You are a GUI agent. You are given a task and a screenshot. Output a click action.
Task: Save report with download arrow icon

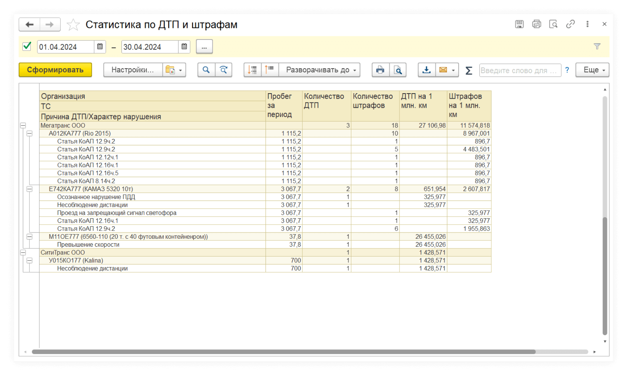(x=427, y=70)
